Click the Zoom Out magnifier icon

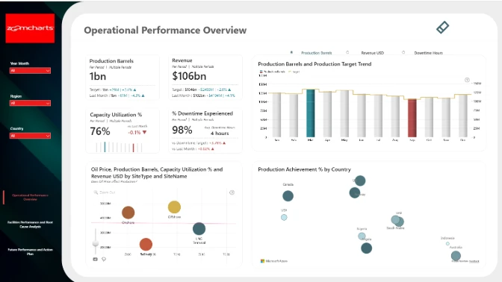coord(96,192)
